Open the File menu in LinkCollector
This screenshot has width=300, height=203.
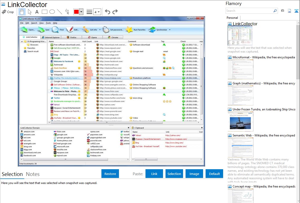click(22, 23)
